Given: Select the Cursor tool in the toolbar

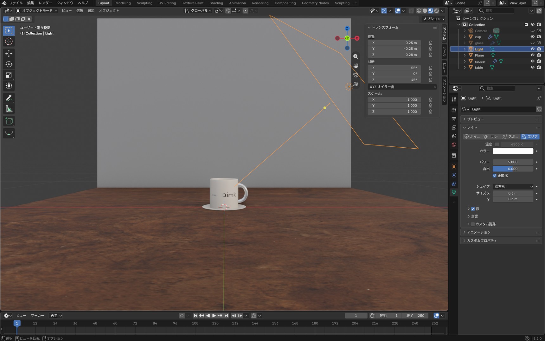Looking at the screenshot, I should click(x=9, y=42).
